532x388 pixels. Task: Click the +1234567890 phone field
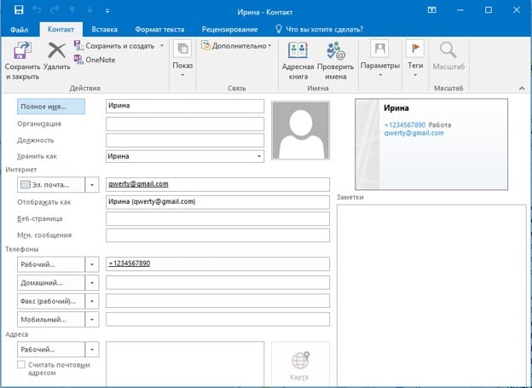pos(217,263)
